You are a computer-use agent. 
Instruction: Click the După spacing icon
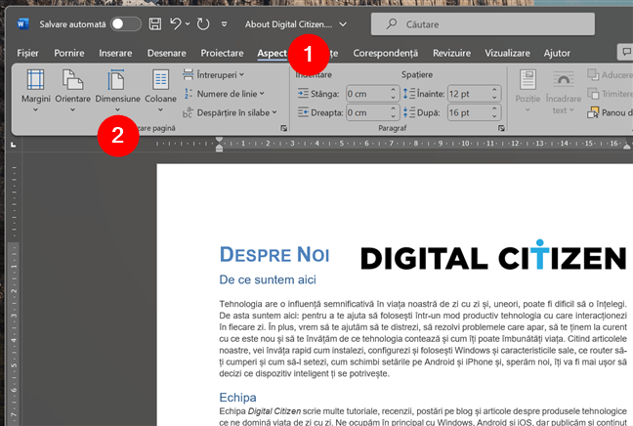[408, 112]
